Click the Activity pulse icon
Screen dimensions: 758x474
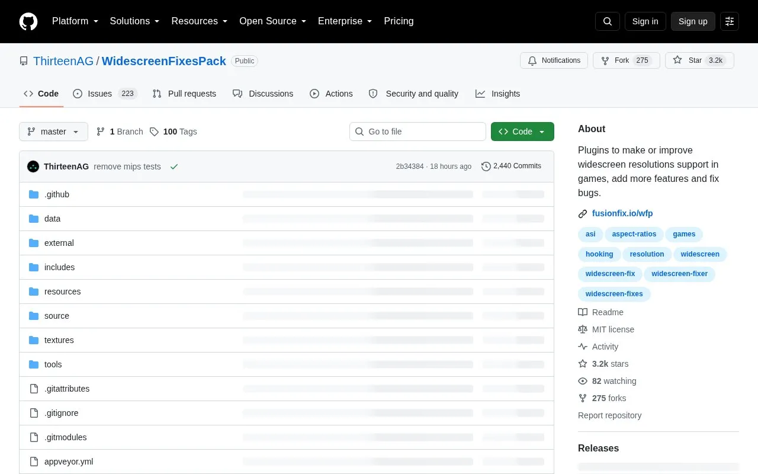tap(583, 347)
